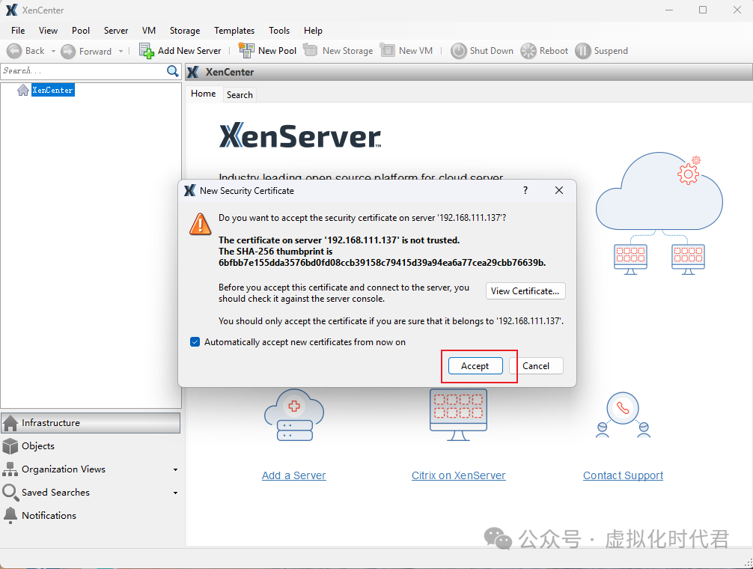
Task: Click the Suspend toolbar icon
Action: pos(582,51)
